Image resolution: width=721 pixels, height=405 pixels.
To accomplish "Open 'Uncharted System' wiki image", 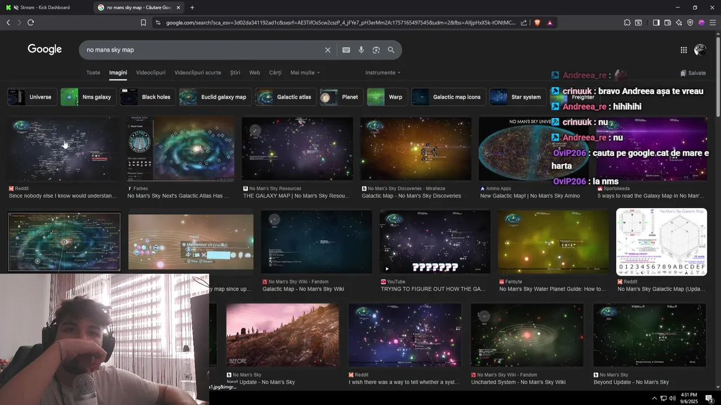I will (527, 335).
